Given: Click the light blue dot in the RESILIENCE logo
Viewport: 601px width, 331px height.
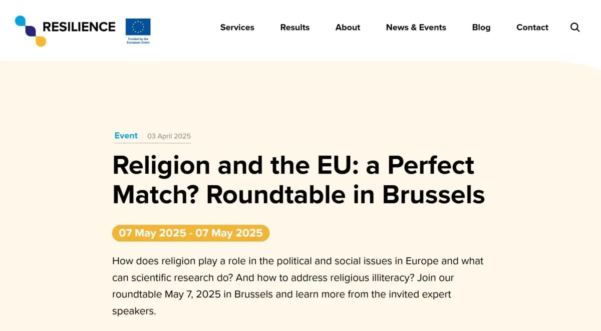Looking at the screenshot, I should click(21, 21).
